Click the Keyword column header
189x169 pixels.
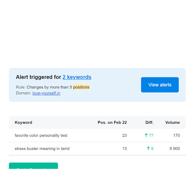click(x=23, y=122)
